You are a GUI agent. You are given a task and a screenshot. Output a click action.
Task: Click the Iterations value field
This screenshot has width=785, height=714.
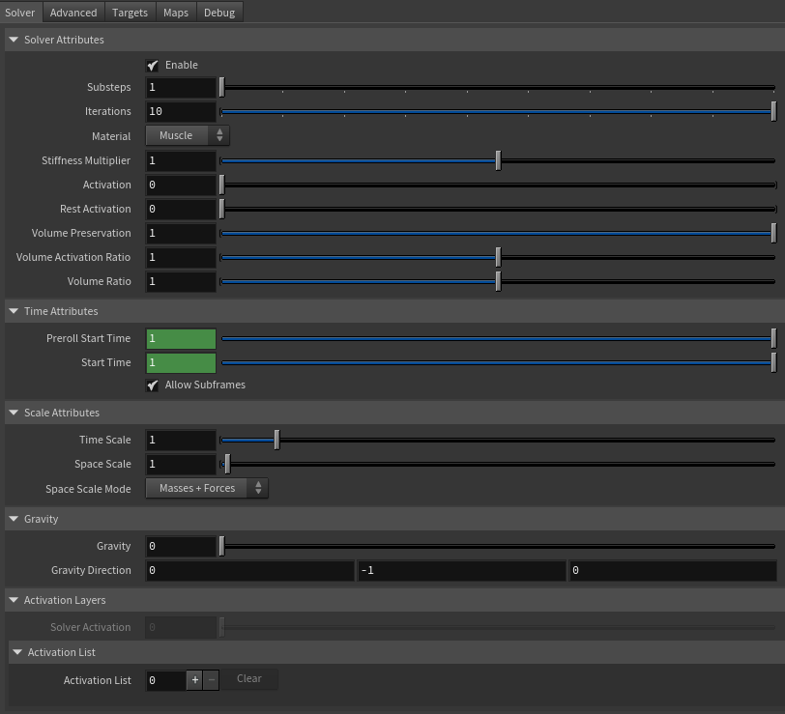(181, 111)
